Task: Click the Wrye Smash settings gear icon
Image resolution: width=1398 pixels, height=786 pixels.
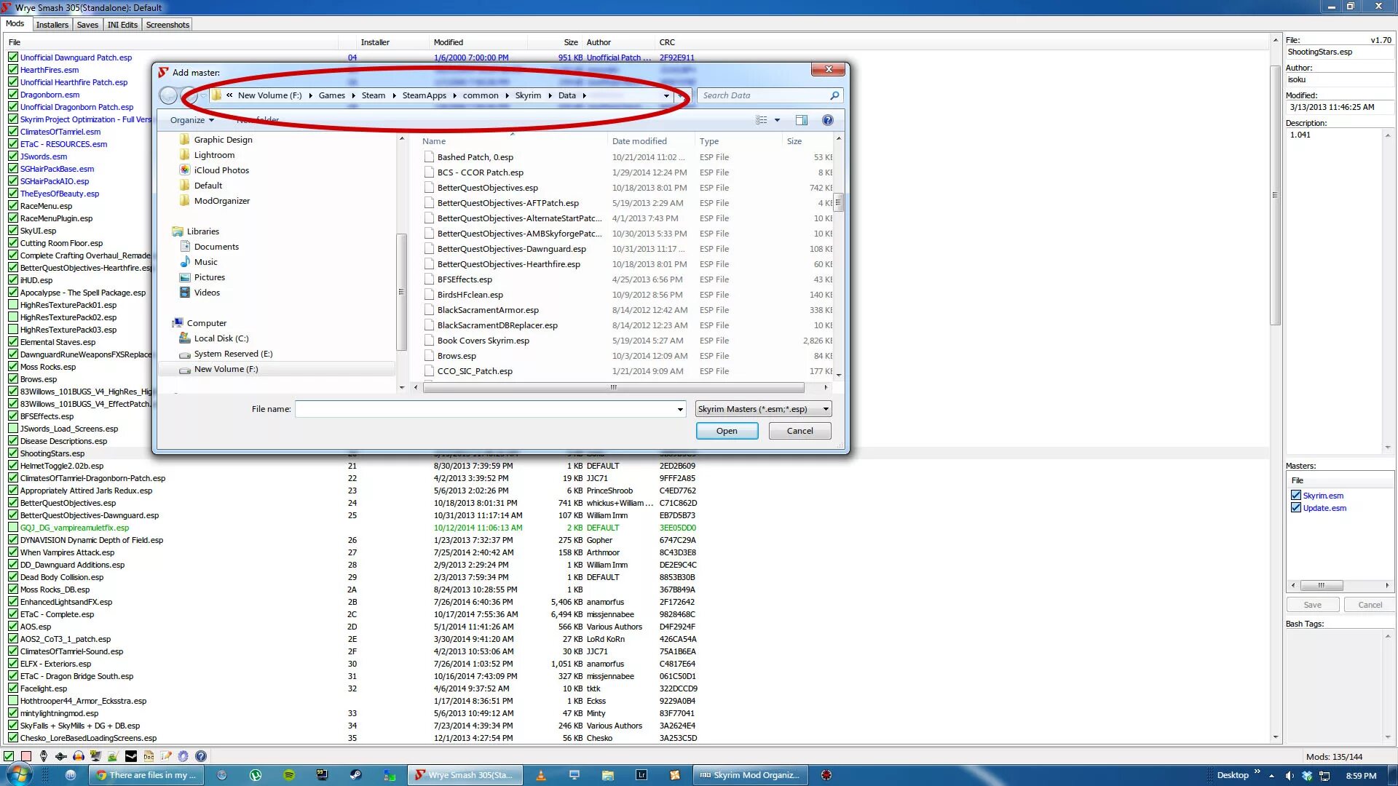Action: coord(183,756)
